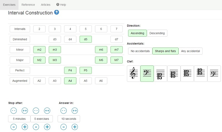Click the Augmented row label button
The height and width of the screenshot is (132, 222).
coord(20,81)
